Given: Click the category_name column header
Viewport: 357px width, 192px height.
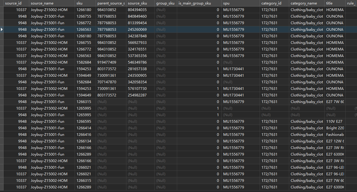Looking at the screenshot, I should 307,3.
